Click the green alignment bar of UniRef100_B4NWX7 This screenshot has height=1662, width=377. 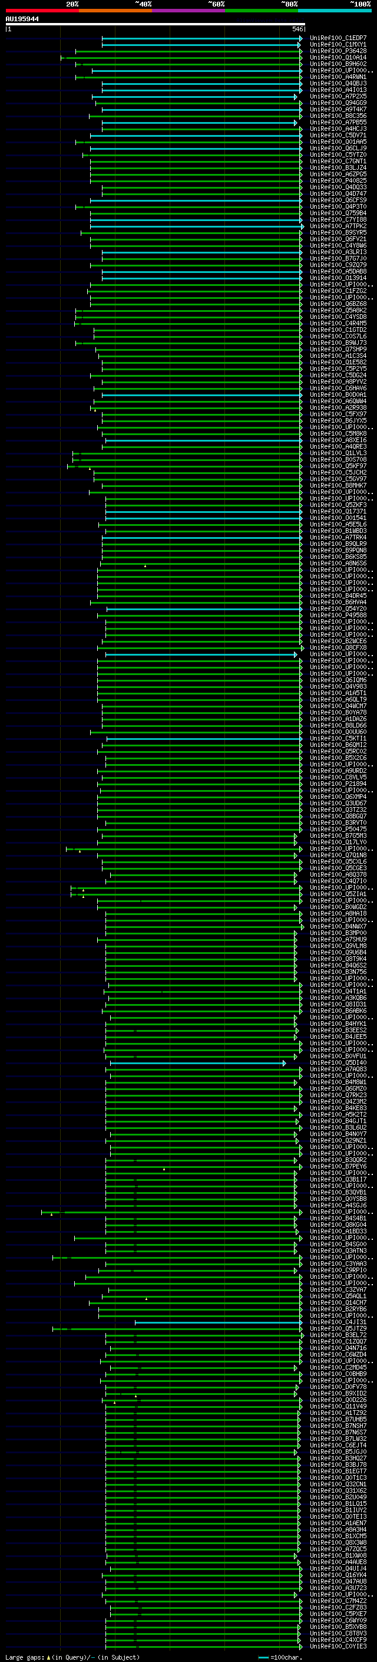tap(204, 926)
